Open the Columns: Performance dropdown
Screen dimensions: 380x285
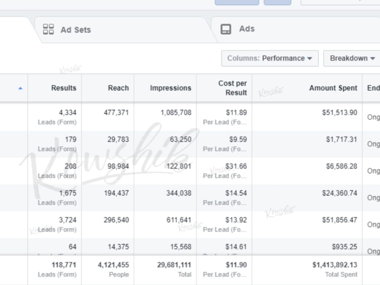tap(270, 59)
